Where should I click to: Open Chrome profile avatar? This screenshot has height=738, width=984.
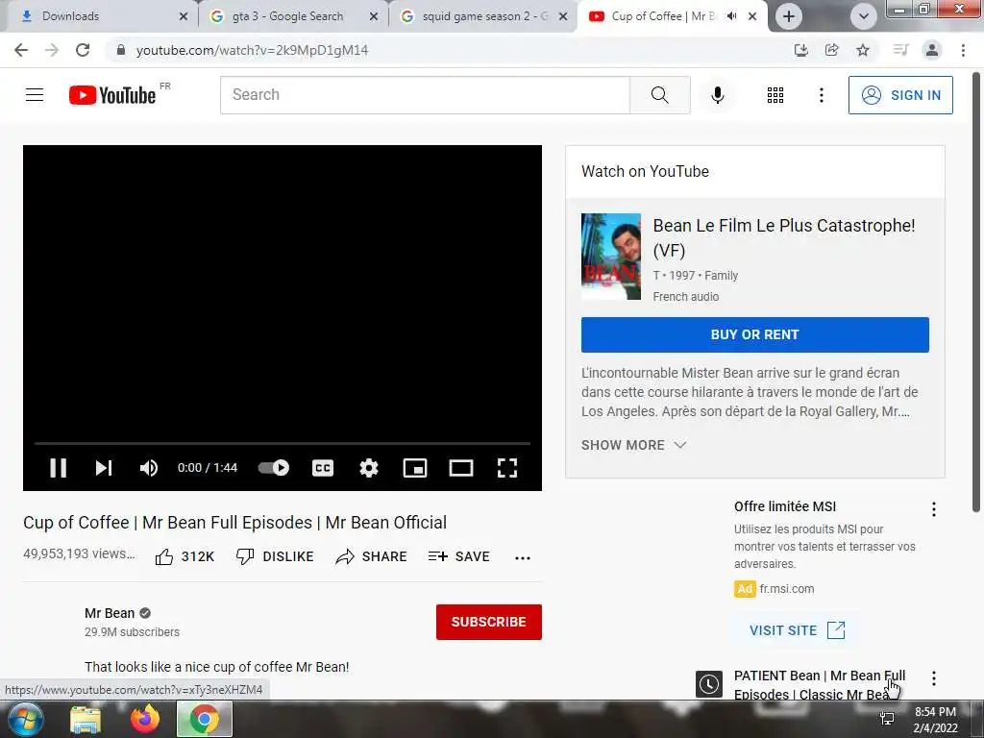tap(932, 50)
